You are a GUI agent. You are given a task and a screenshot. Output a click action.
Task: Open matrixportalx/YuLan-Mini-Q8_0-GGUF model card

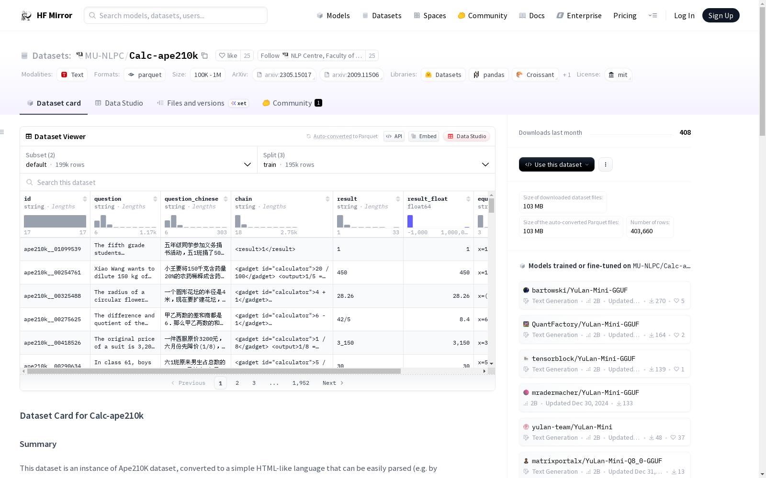(605, 466)
